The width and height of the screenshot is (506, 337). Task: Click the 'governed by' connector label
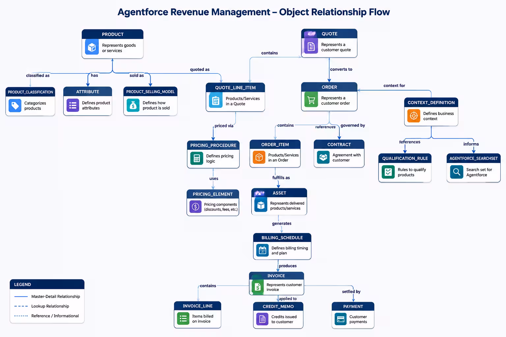pyautogui.click(x=352, y=125)
